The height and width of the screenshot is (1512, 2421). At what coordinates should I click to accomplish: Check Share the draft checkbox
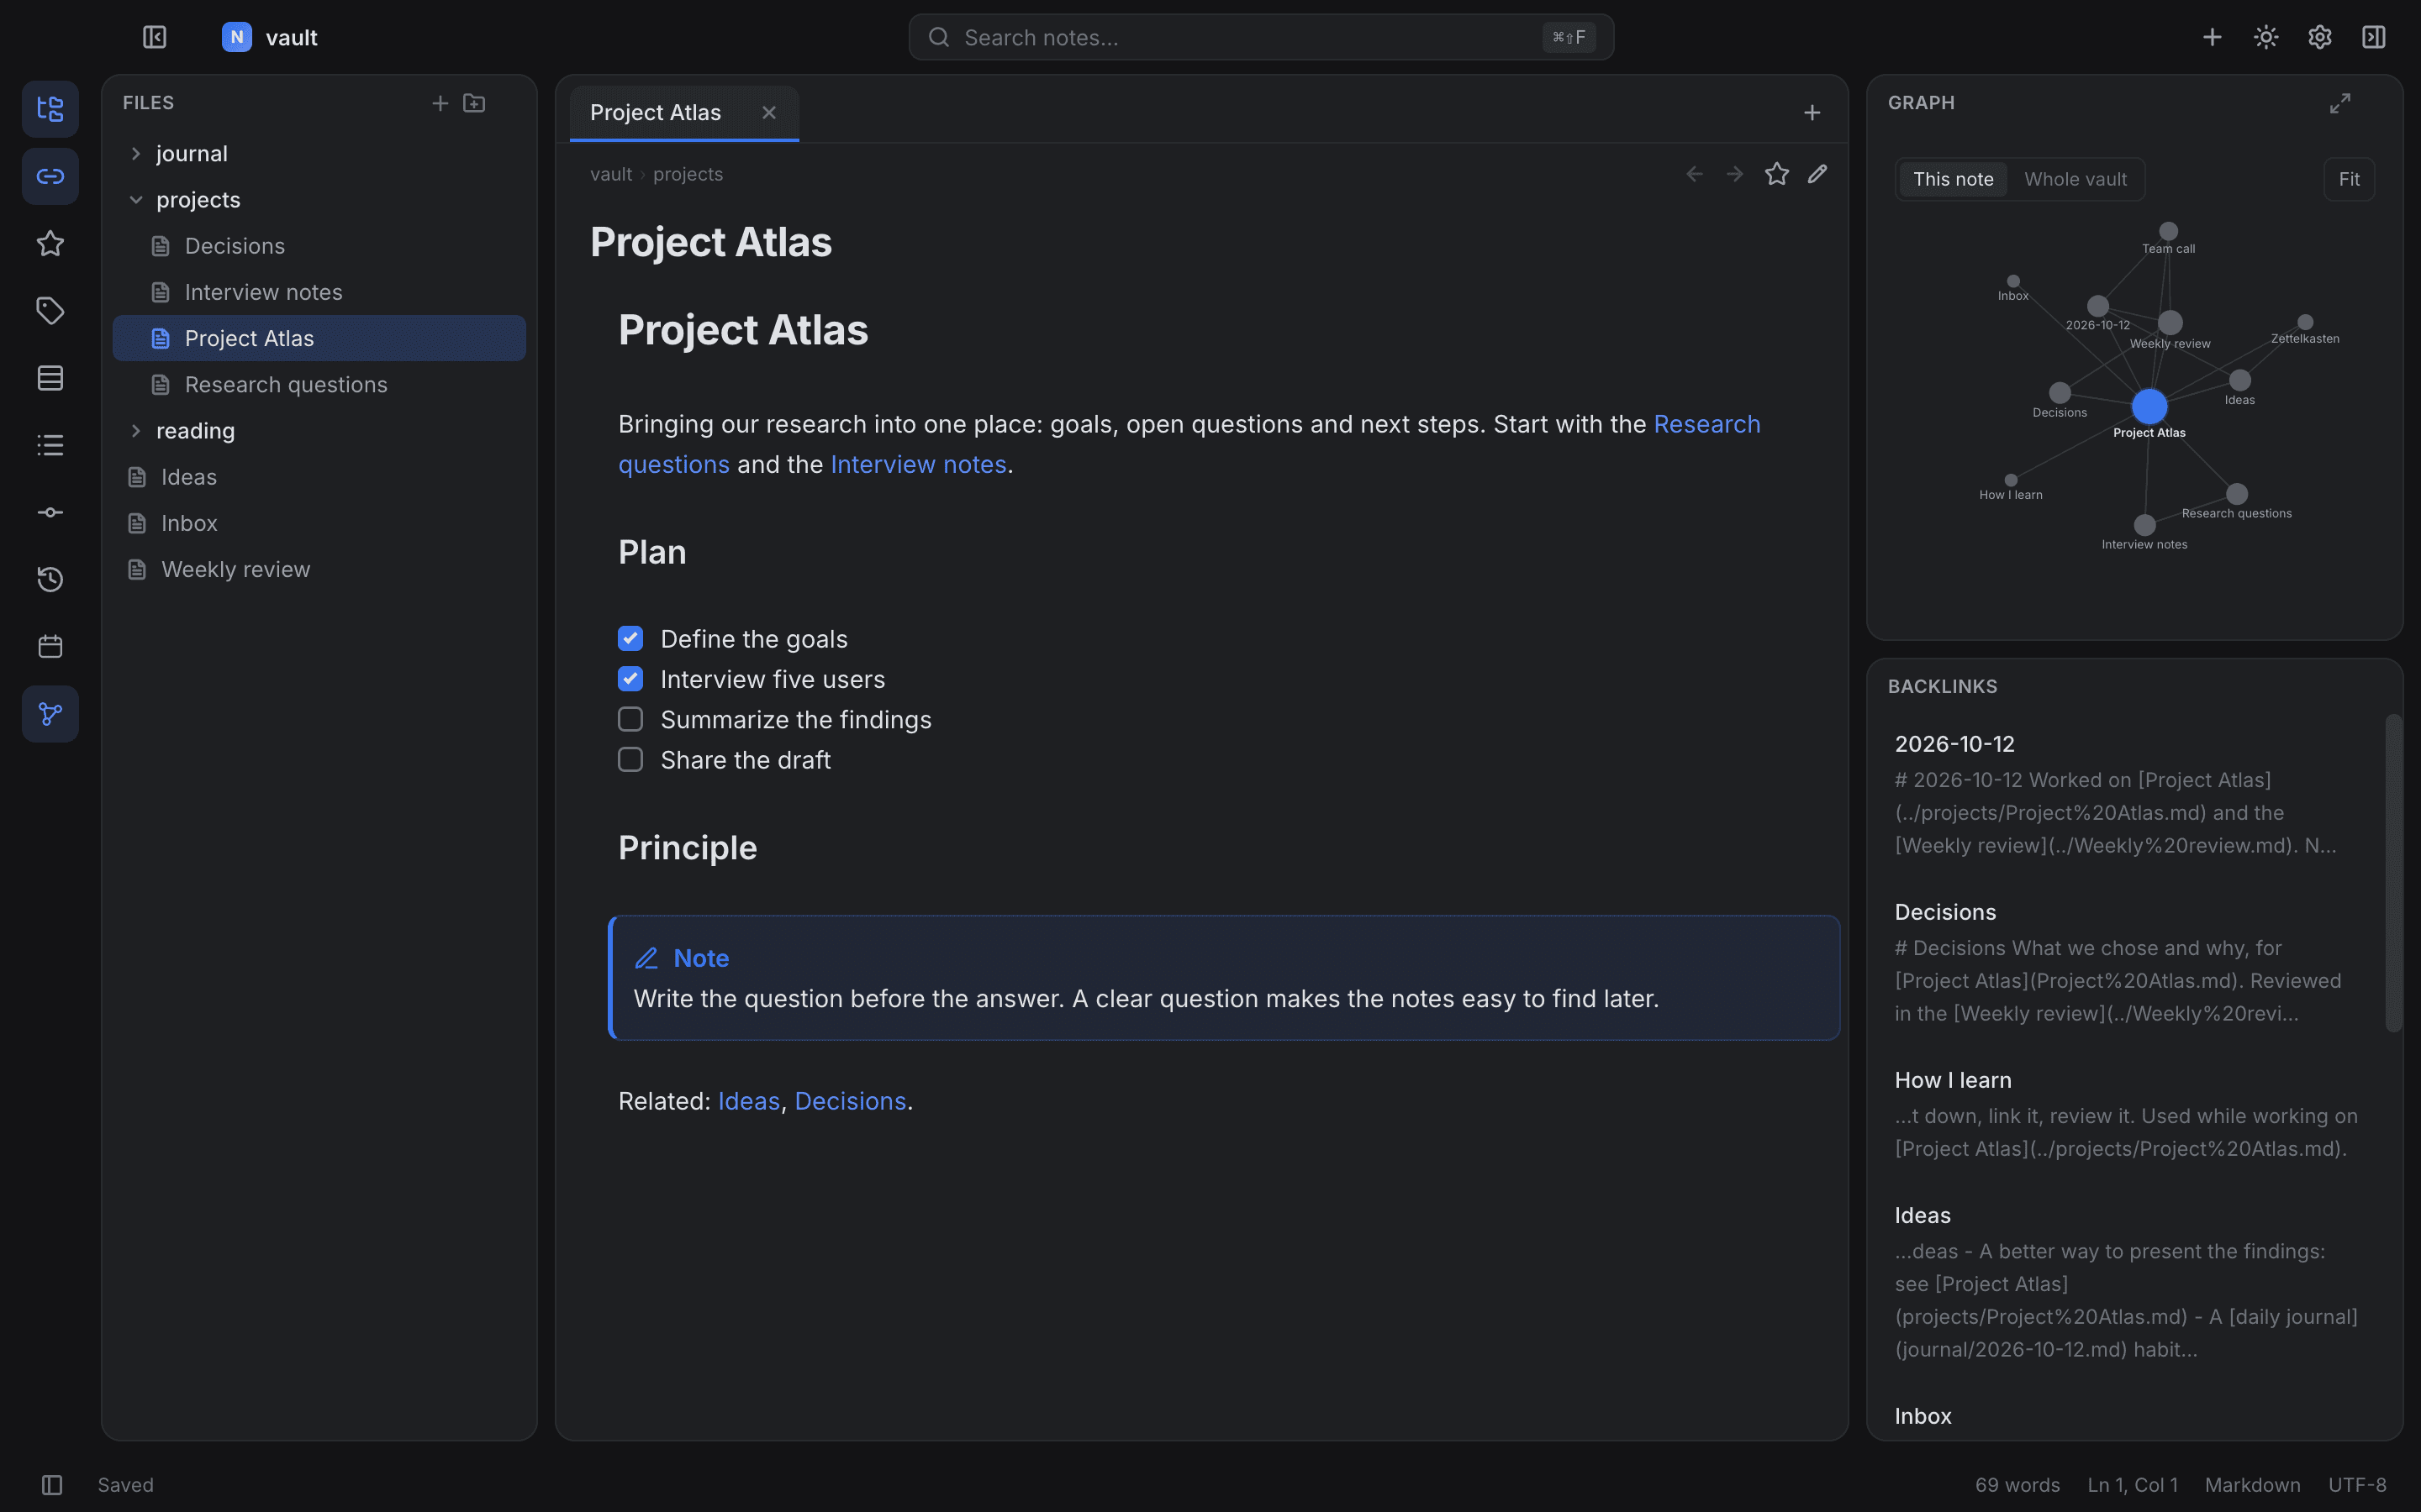click(x=630, y=760)
